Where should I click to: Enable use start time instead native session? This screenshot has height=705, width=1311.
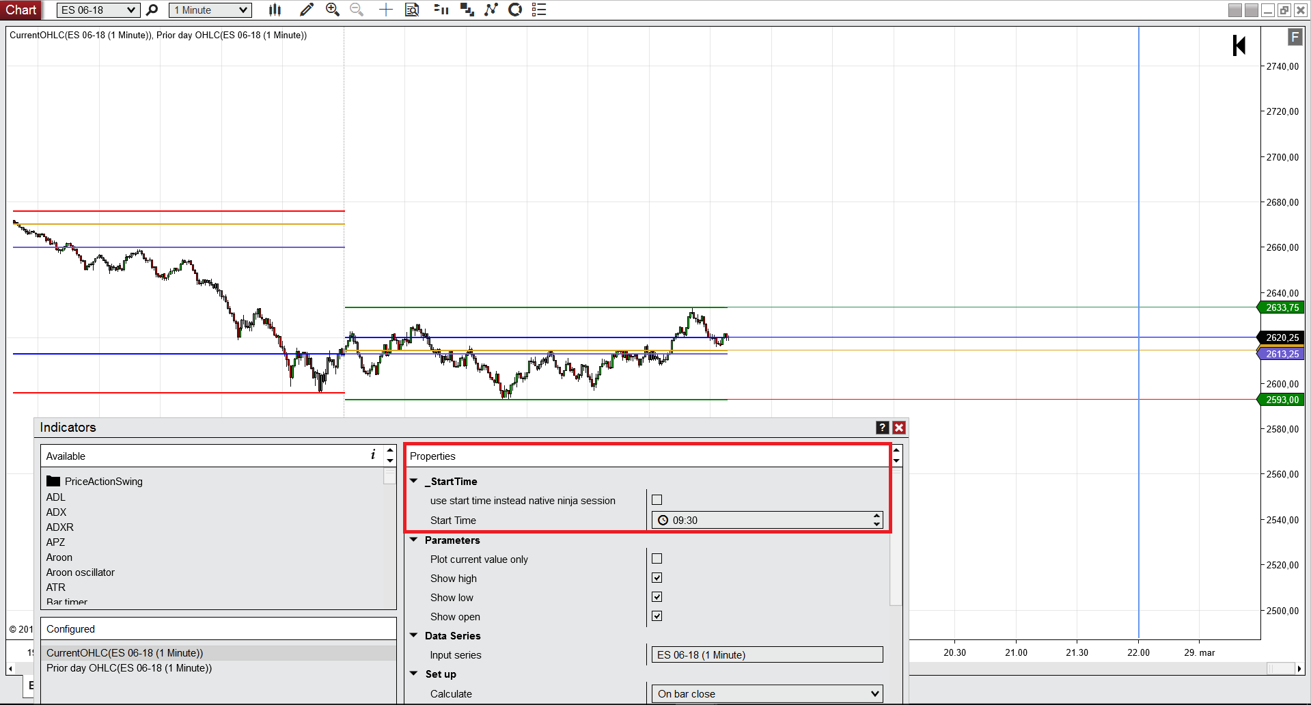coord(657,500)
